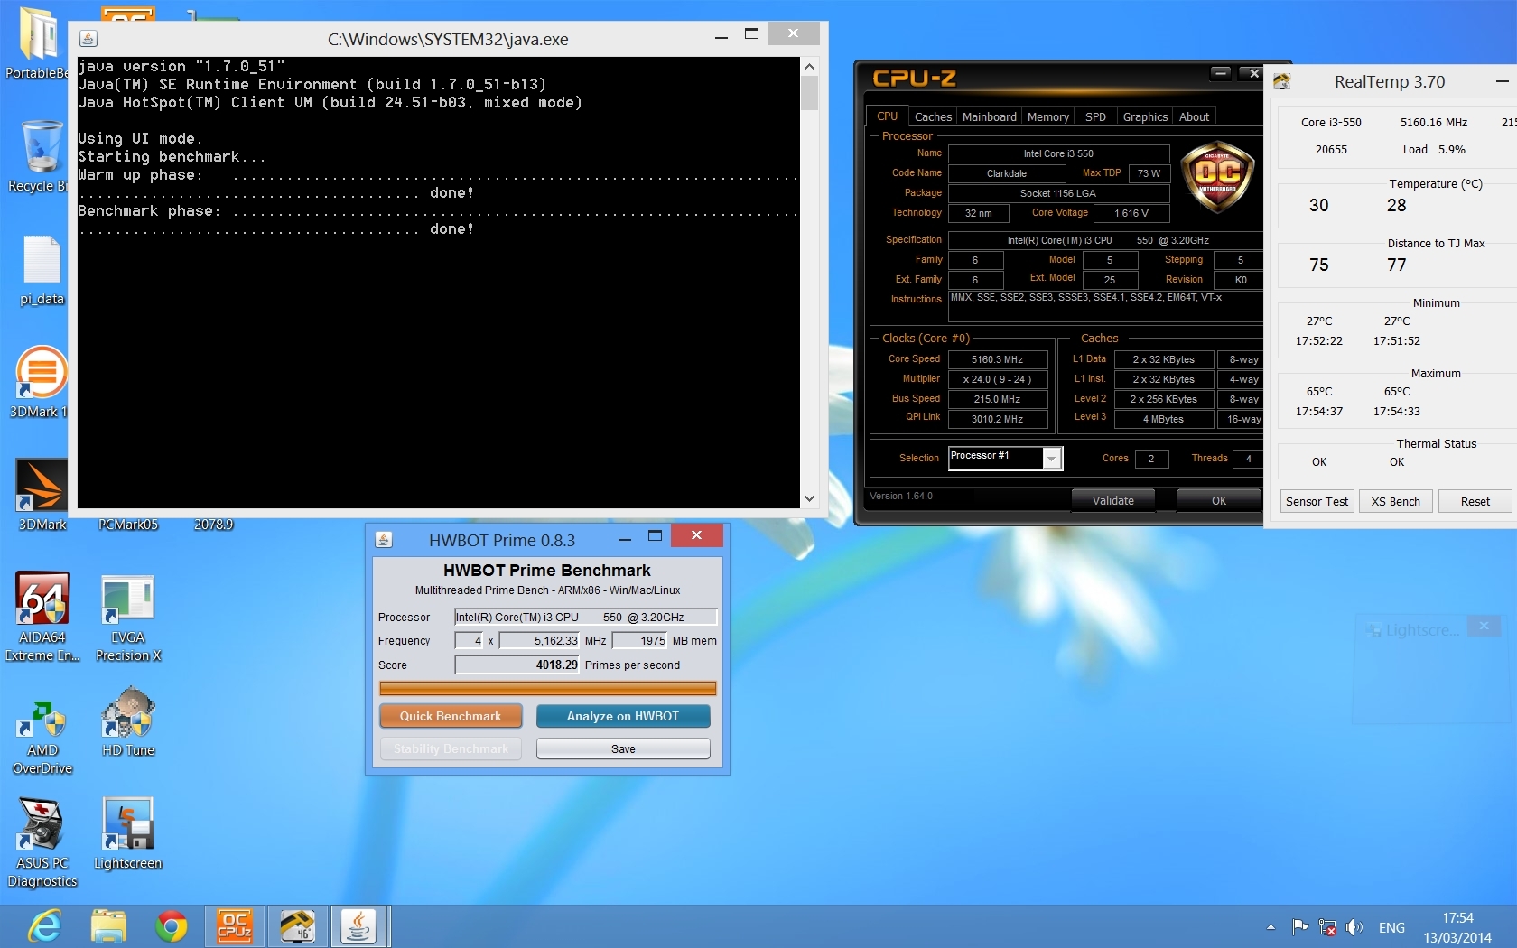Click the Score field showing 4018.29
The image size is (1517, 948).
point(517,665)
